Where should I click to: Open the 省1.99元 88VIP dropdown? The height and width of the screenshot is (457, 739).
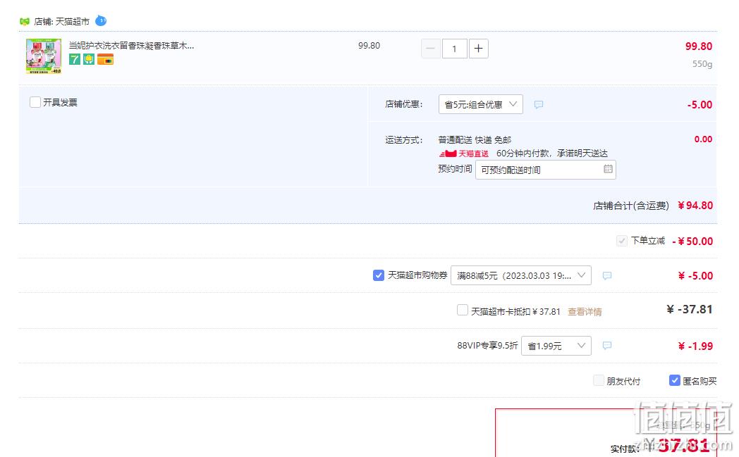556,346
